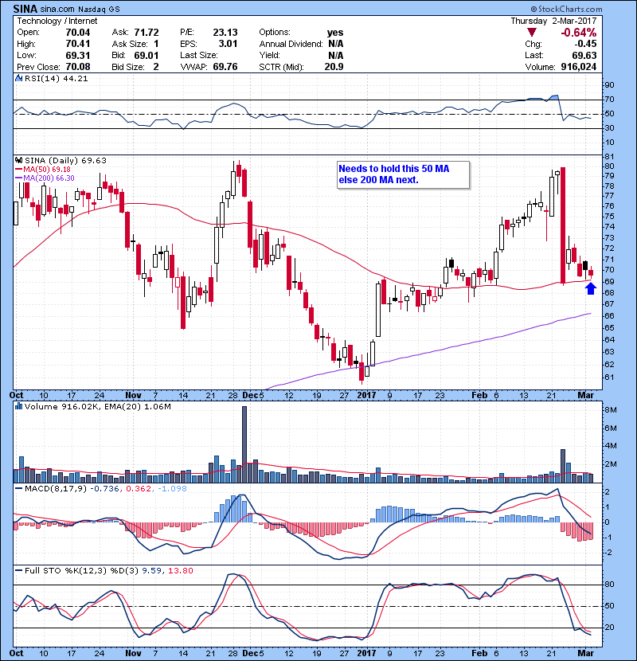
Task: Select the Open value 70.04
Action: tap(78, 33)
